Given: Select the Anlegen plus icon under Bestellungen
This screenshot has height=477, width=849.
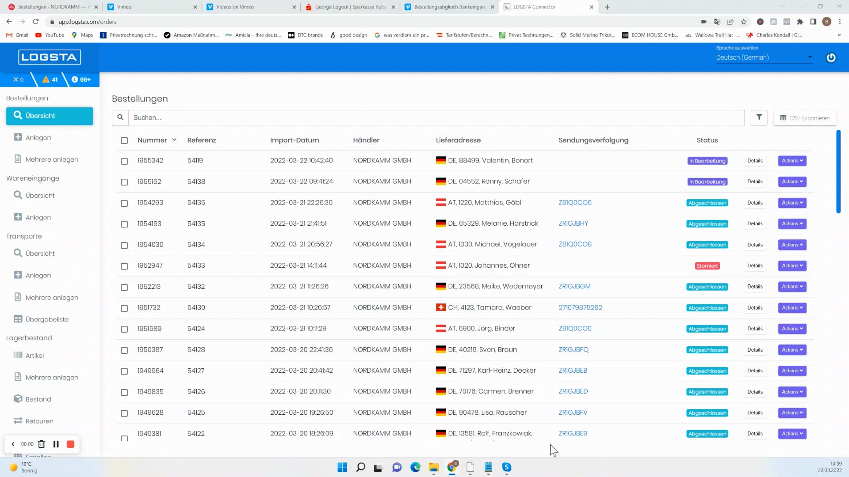Looking at the screenshot, I should pyautogui.click(x=18, y=137).
